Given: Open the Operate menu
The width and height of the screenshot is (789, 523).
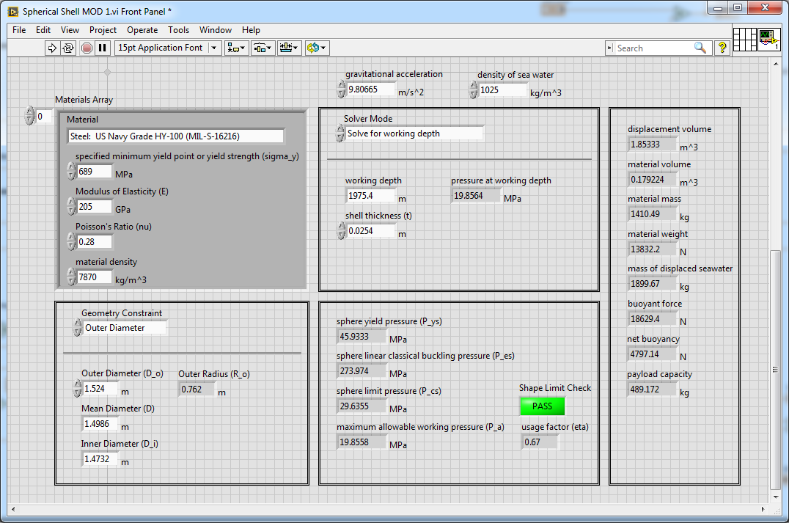Looking at the screenshot, I should (x=142, y=30).
